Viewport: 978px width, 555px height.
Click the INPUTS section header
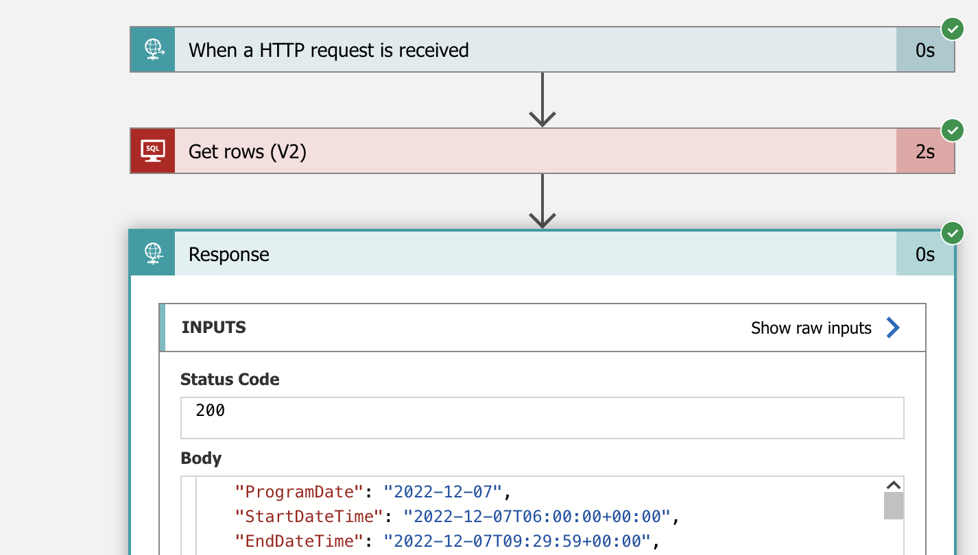tap(214, 328)
